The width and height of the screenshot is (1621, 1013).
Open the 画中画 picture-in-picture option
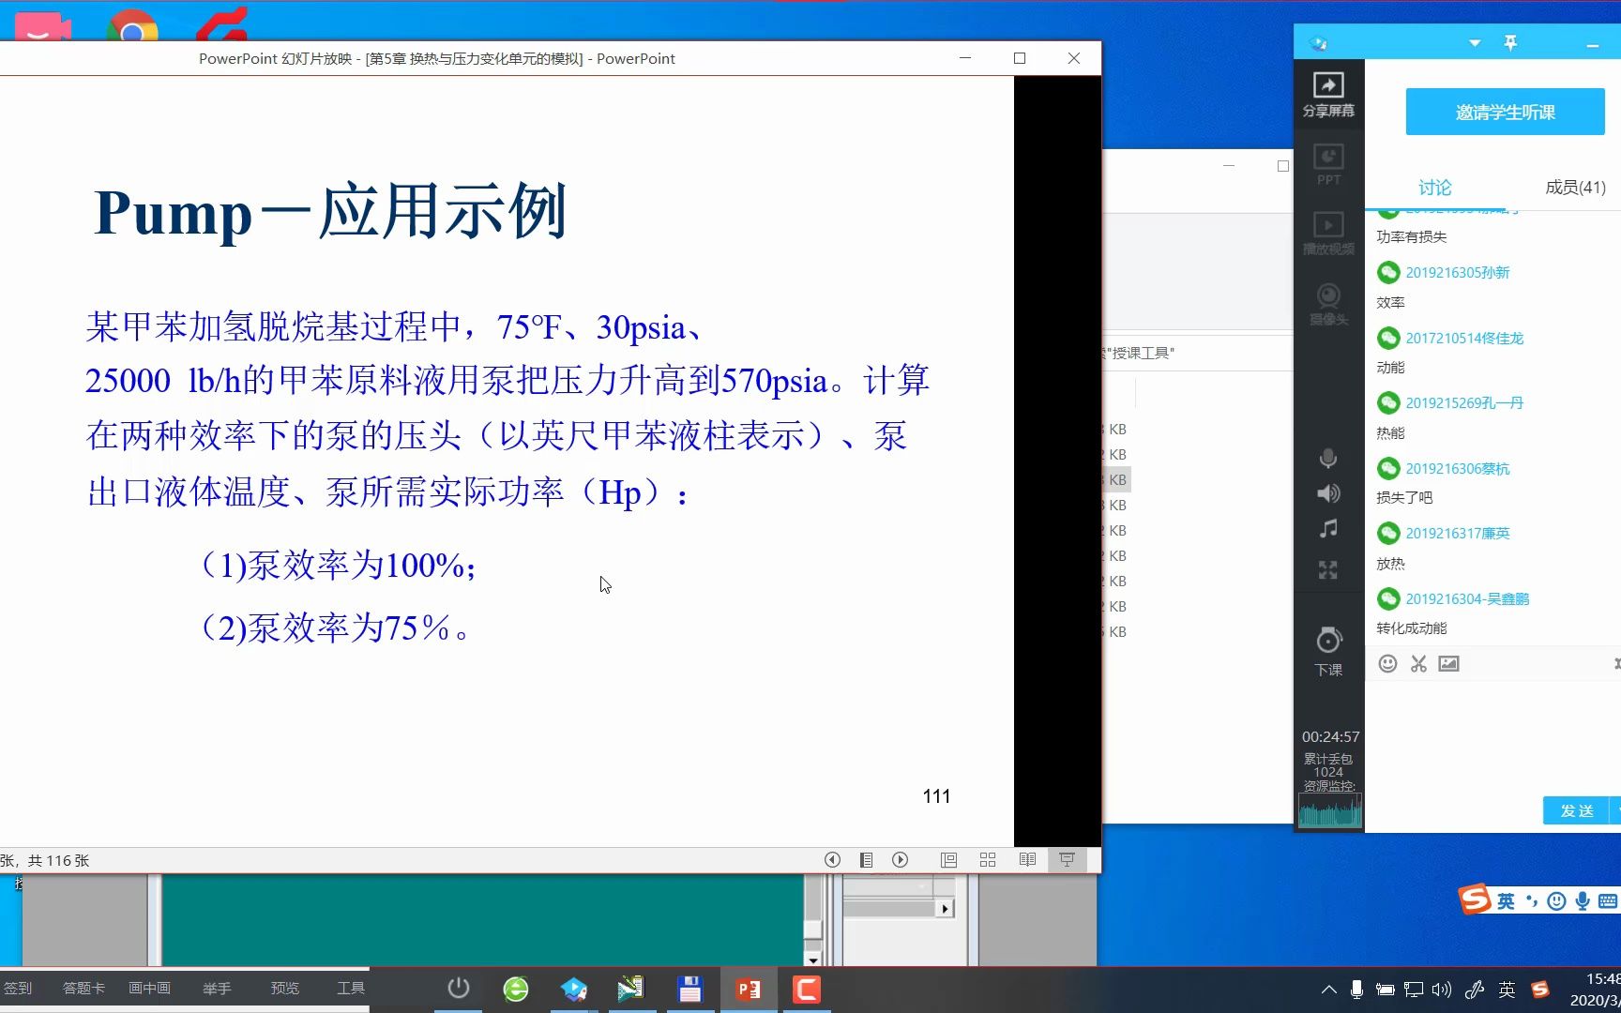pyautogui.click(x=149, y=989)
